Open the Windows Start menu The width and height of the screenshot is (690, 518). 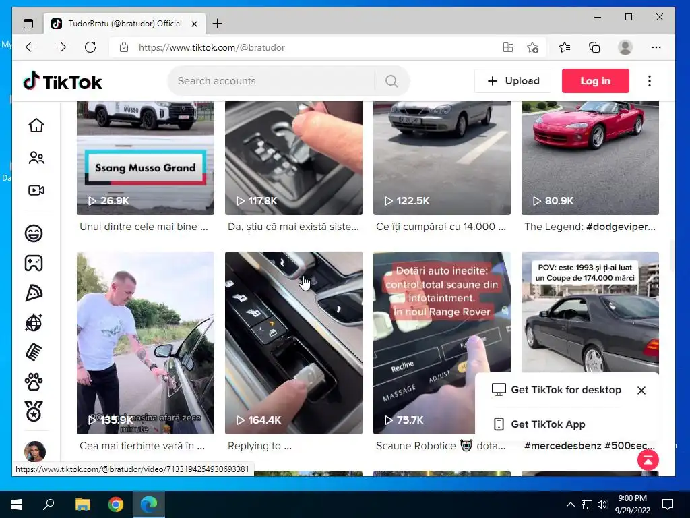tap(16, 505)
